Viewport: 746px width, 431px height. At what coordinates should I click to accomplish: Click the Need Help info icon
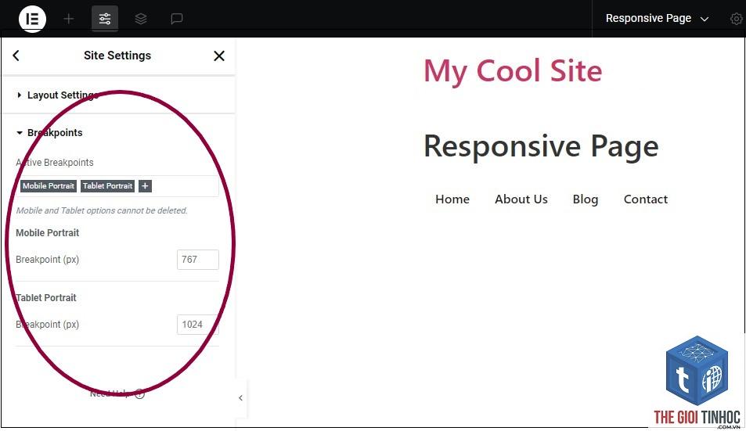coord(139,393)
